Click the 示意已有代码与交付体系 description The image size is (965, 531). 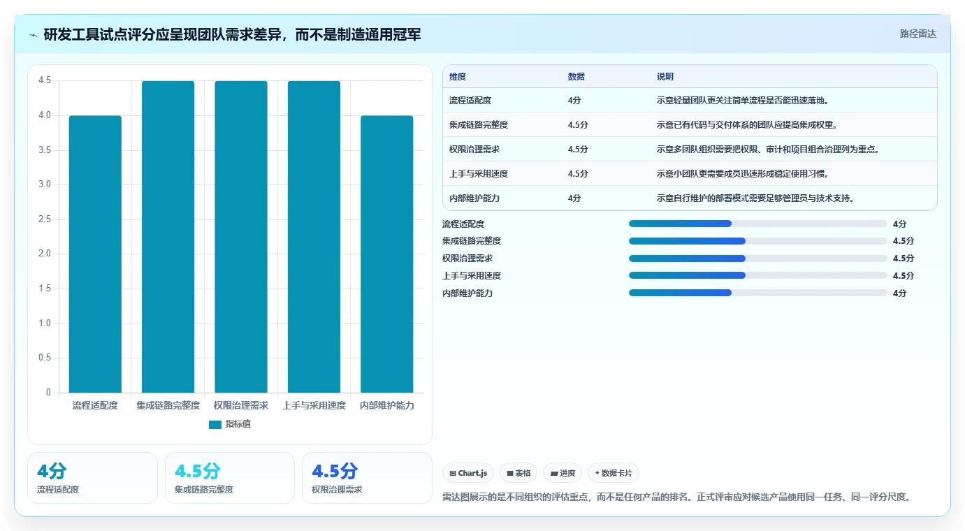click(747, 125)
